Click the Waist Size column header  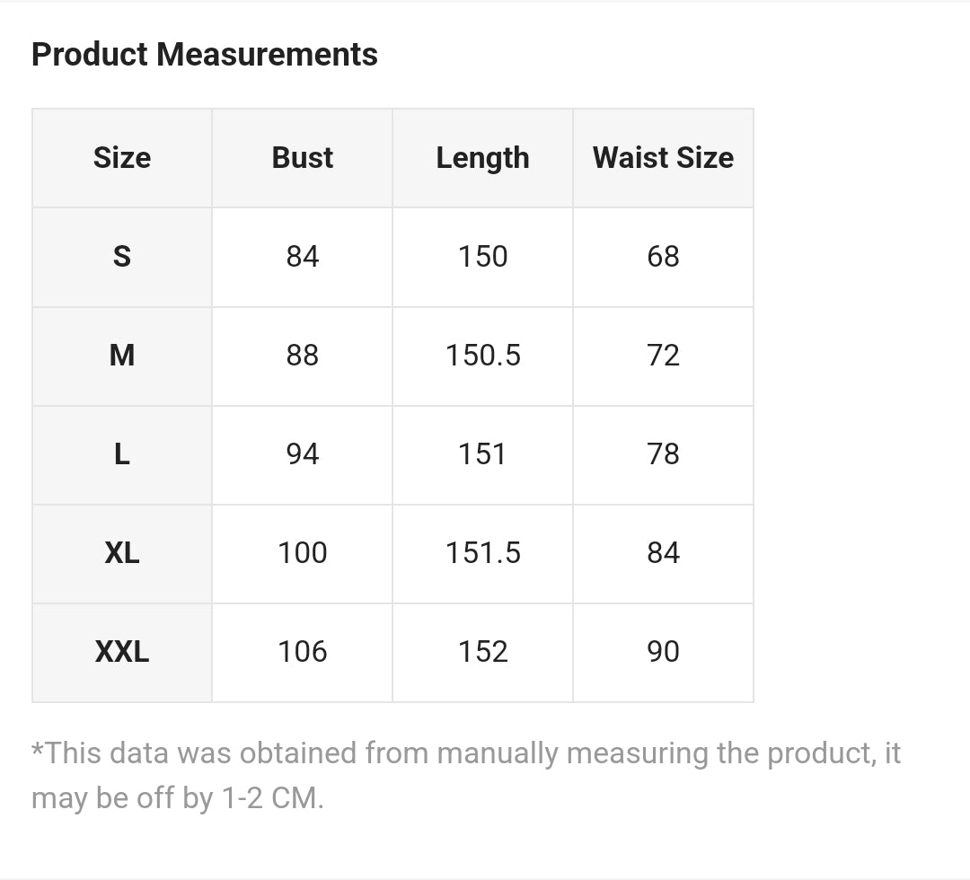663,158
